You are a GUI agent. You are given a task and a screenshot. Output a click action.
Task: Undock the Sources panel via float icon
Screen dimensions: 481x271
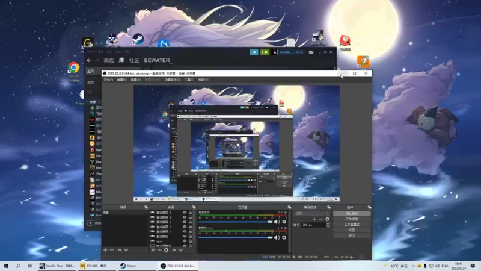(x=194, y=207)
